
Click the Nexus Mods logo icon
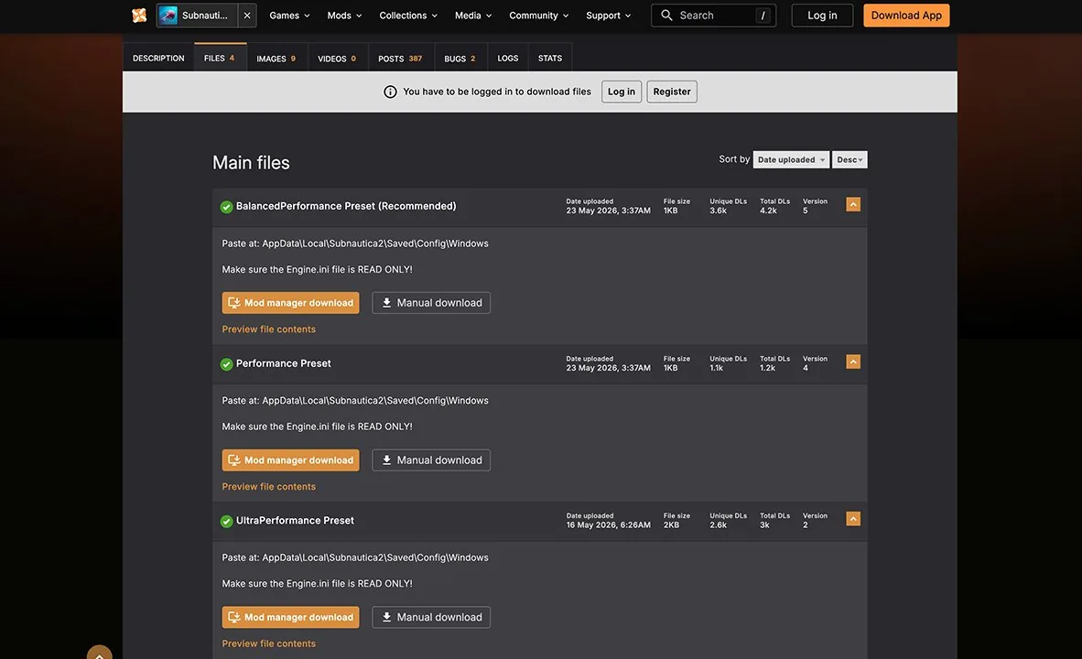[x=139, y=16]
